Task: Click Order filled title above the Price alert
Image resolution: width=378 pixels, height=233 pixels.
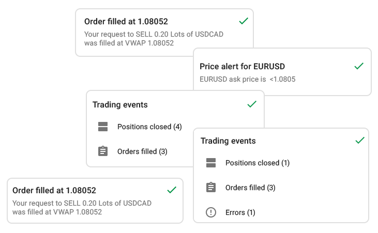Action: [x=126, y=22]
